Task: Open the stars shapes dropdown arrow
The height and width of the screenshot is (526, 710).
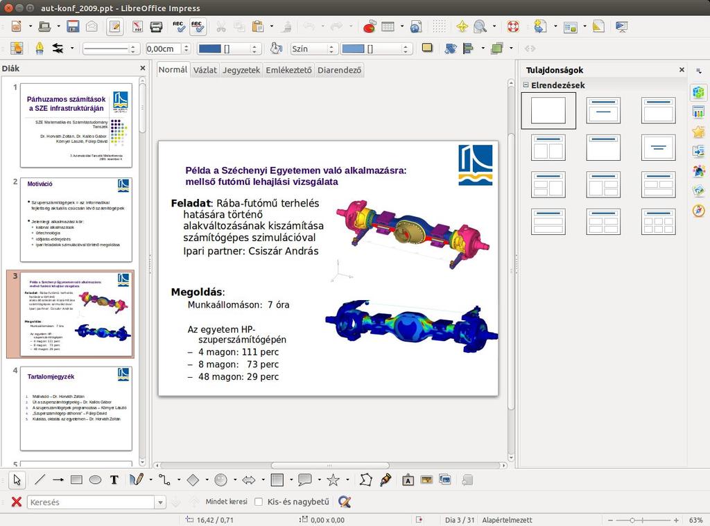Action: (x=347, y=480)
